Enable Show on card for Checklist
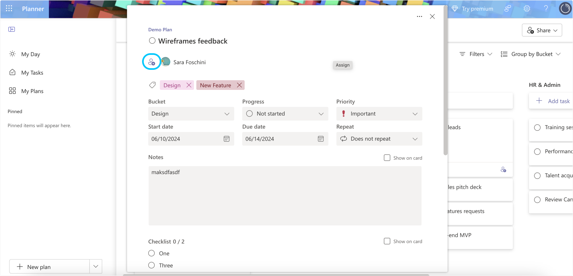Viewport: 573px width, 276px height. coord(387,241)
